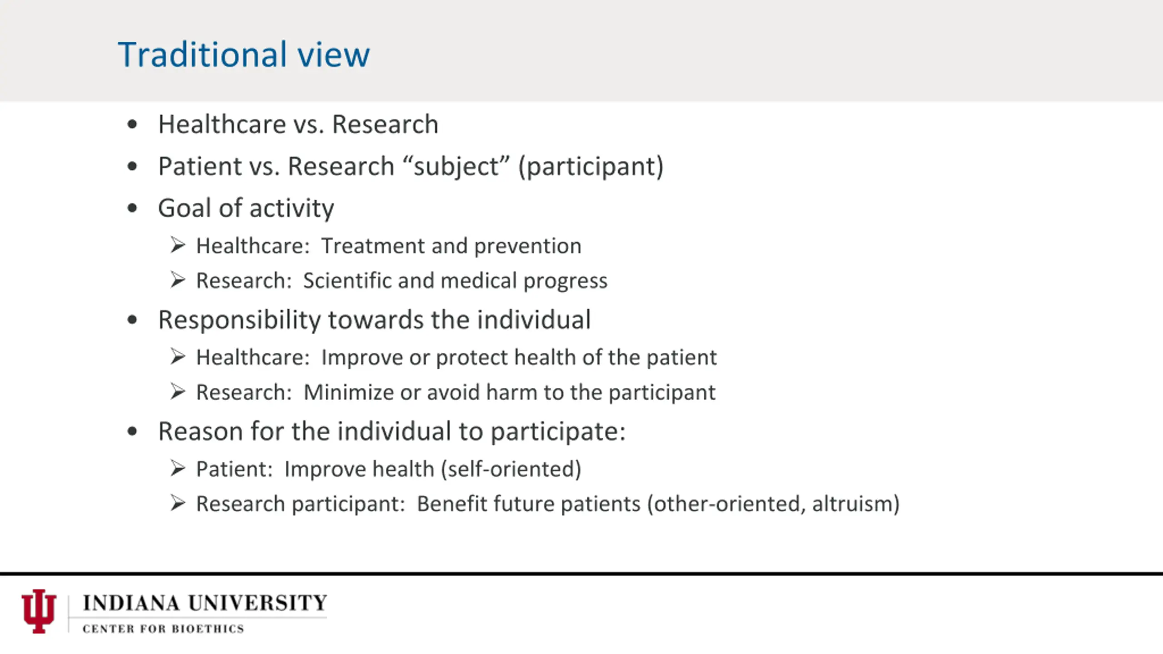Screen dimensions: 1163x654
Task: Click the round bullet before Goal of activity
Action: click(x=132, y=208)
